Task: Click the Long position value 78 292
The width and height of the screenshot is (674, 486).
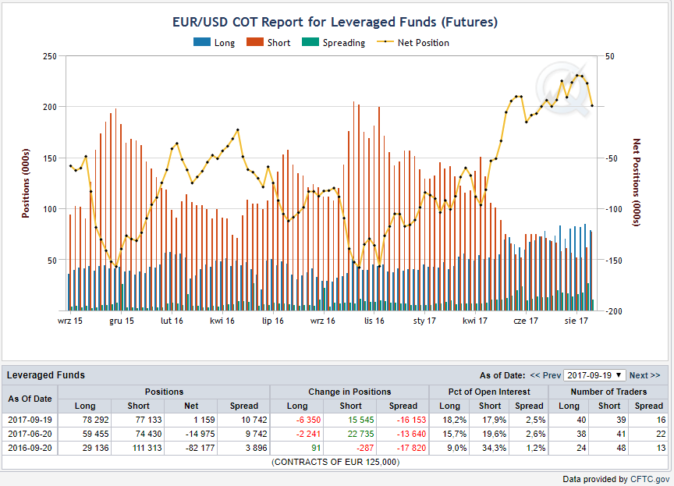Action: [x=95, y=420]
